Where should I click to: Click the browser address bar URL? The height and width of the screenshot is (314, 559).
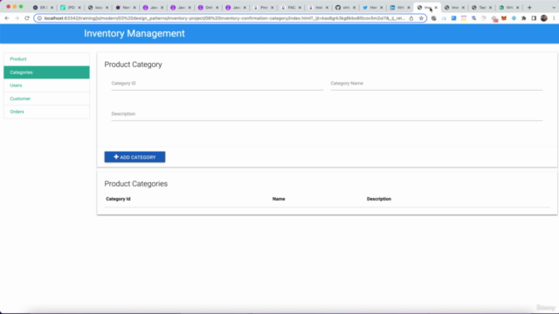click(224, 18)
